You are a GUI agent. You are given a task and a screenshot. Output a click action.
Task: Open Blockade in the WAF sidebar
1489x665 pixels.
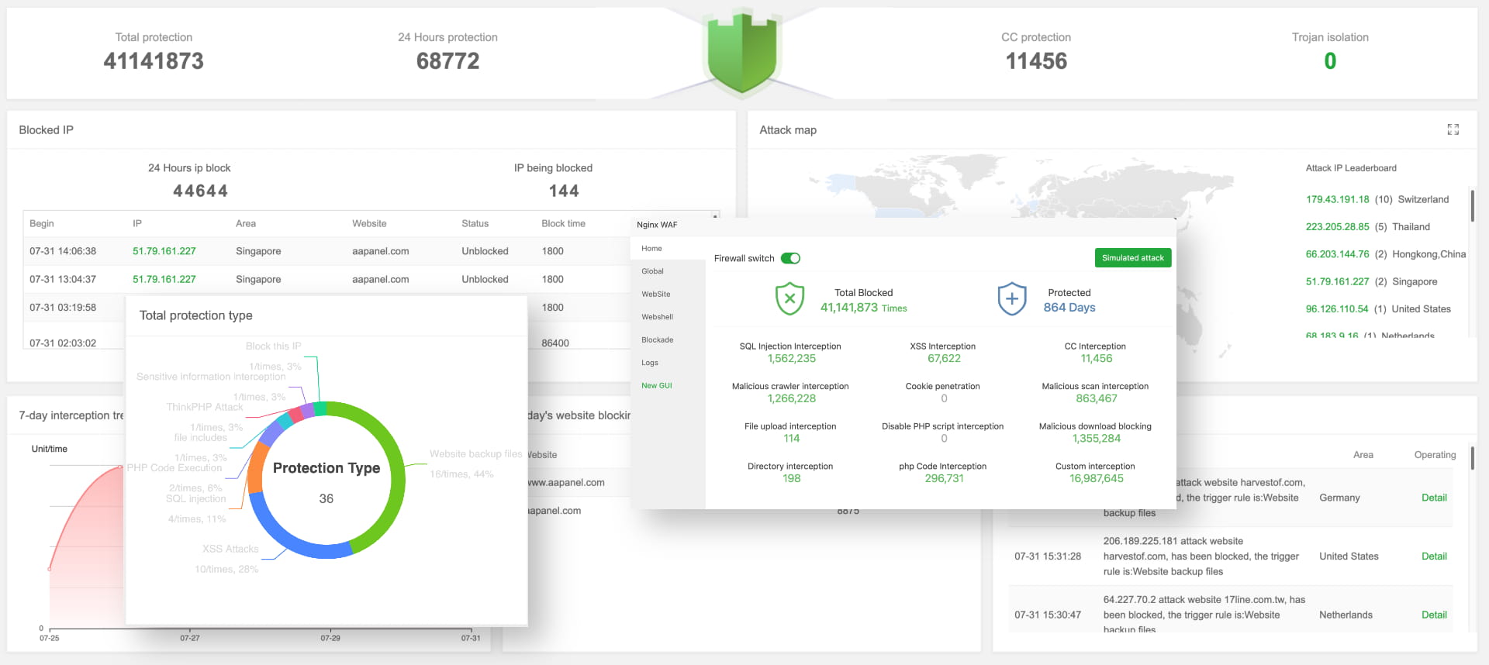(x=657, y=340)
